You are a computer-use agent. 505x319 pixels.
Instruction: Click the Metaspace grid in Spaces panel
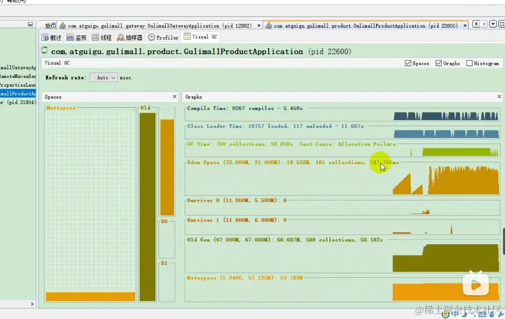point(90,206)
